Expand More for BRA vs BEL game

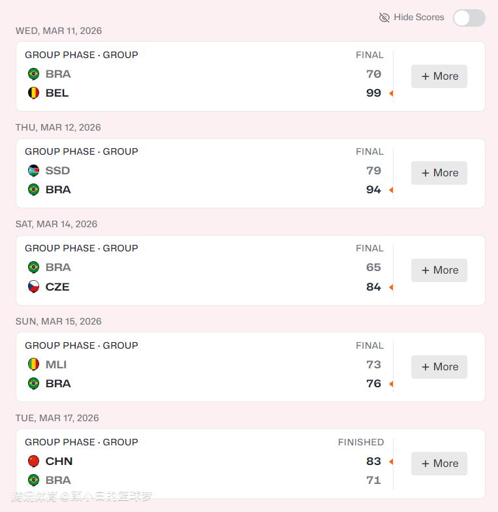439,76
